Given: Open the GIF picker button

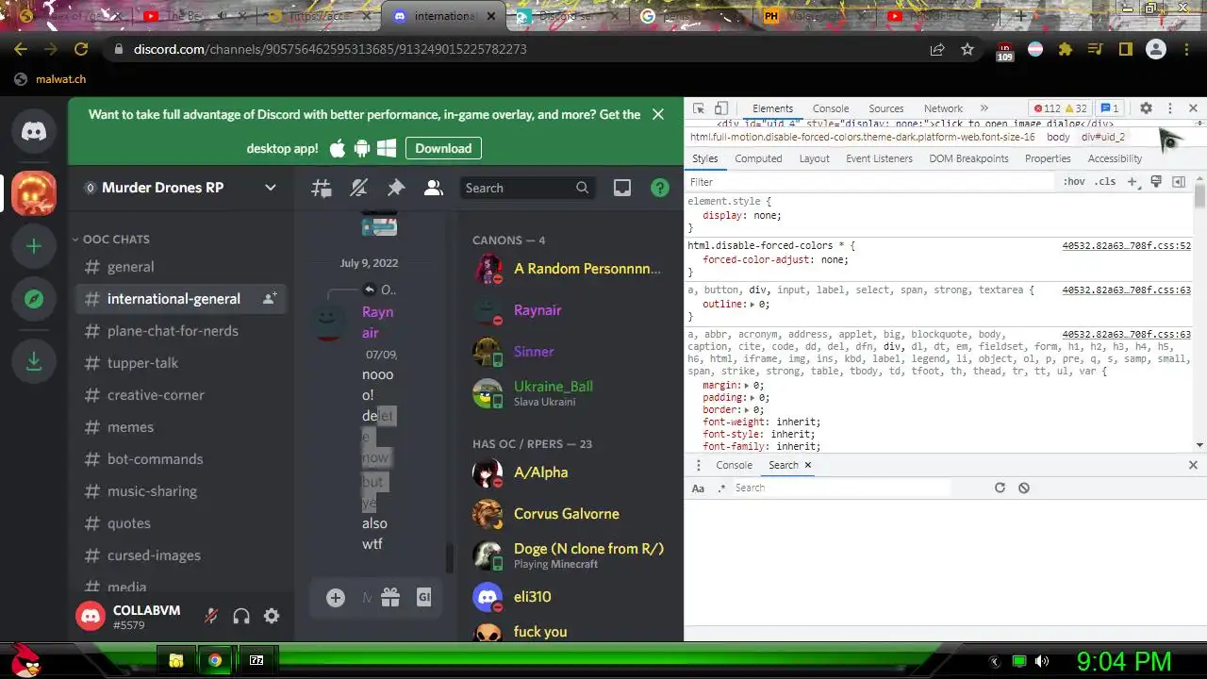Looking at the screenshot, I should (423, 597).
